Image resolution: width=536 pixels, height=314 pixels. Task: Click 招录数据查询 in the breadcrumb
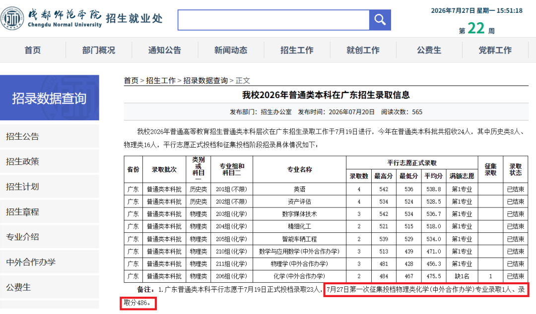pos(205,81)
